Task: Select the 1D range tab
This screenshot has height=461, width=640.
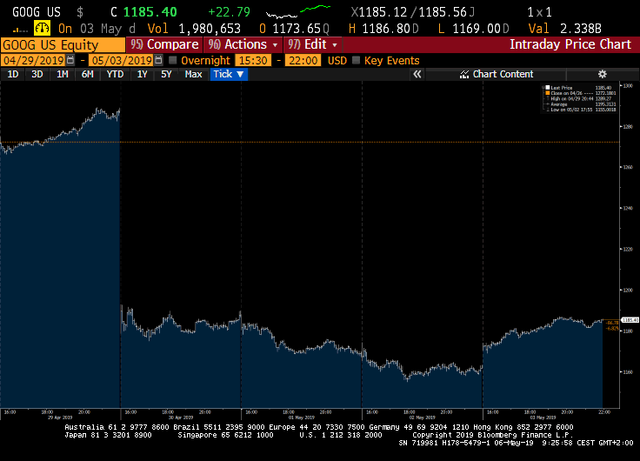Action: coord(13,74)
